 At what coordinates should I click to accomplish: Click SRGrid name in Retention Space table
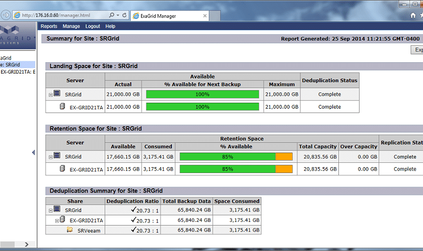pyautogui.click(x=73, y=156)
